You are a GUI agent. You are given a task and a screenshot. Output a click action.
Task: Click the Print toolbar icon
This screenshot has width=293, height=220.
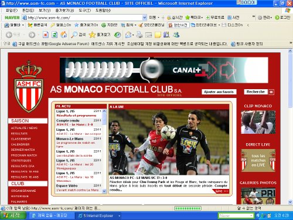coord(139,35)
